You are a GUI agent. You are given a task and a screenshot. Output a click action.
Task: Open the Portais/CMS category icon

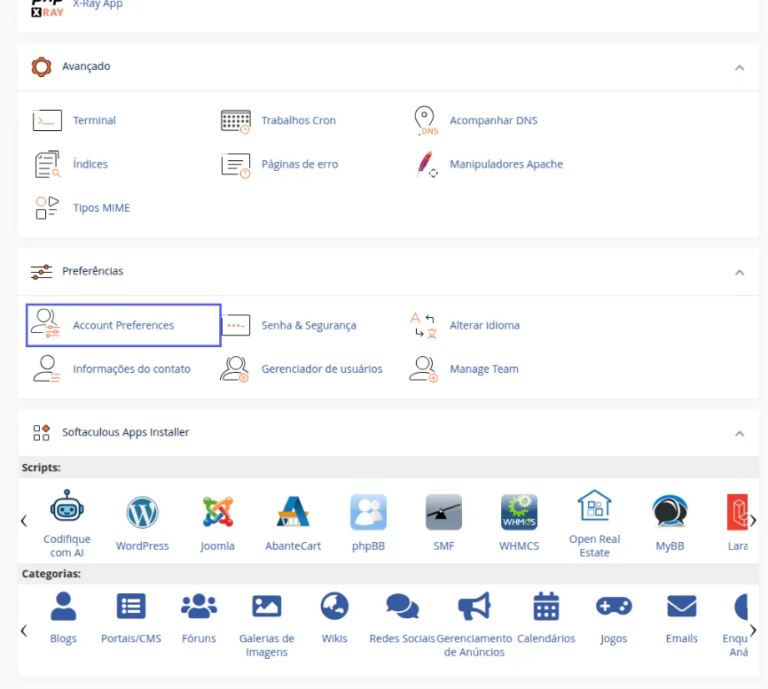click(x=130, y=607)
